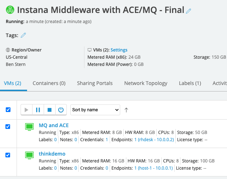The height and width of the screenshot is (179, 227).
Task: Click MQ and ACE Labels count 0
Action: click(x=55, y=140)
